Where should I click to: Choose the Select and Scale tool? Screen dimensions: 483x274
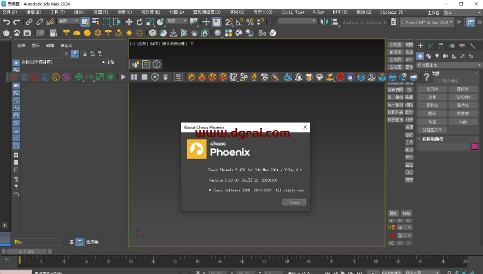pyautogui.click(x=150, y=22)
